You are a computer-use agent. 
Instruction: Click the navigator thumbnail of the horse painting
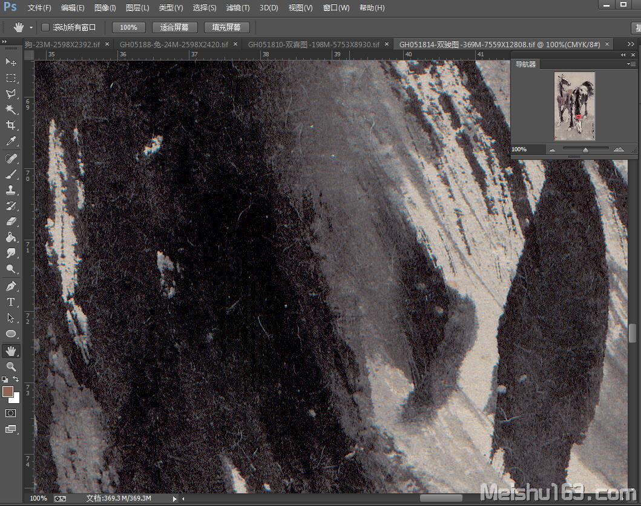coord(574,107)
